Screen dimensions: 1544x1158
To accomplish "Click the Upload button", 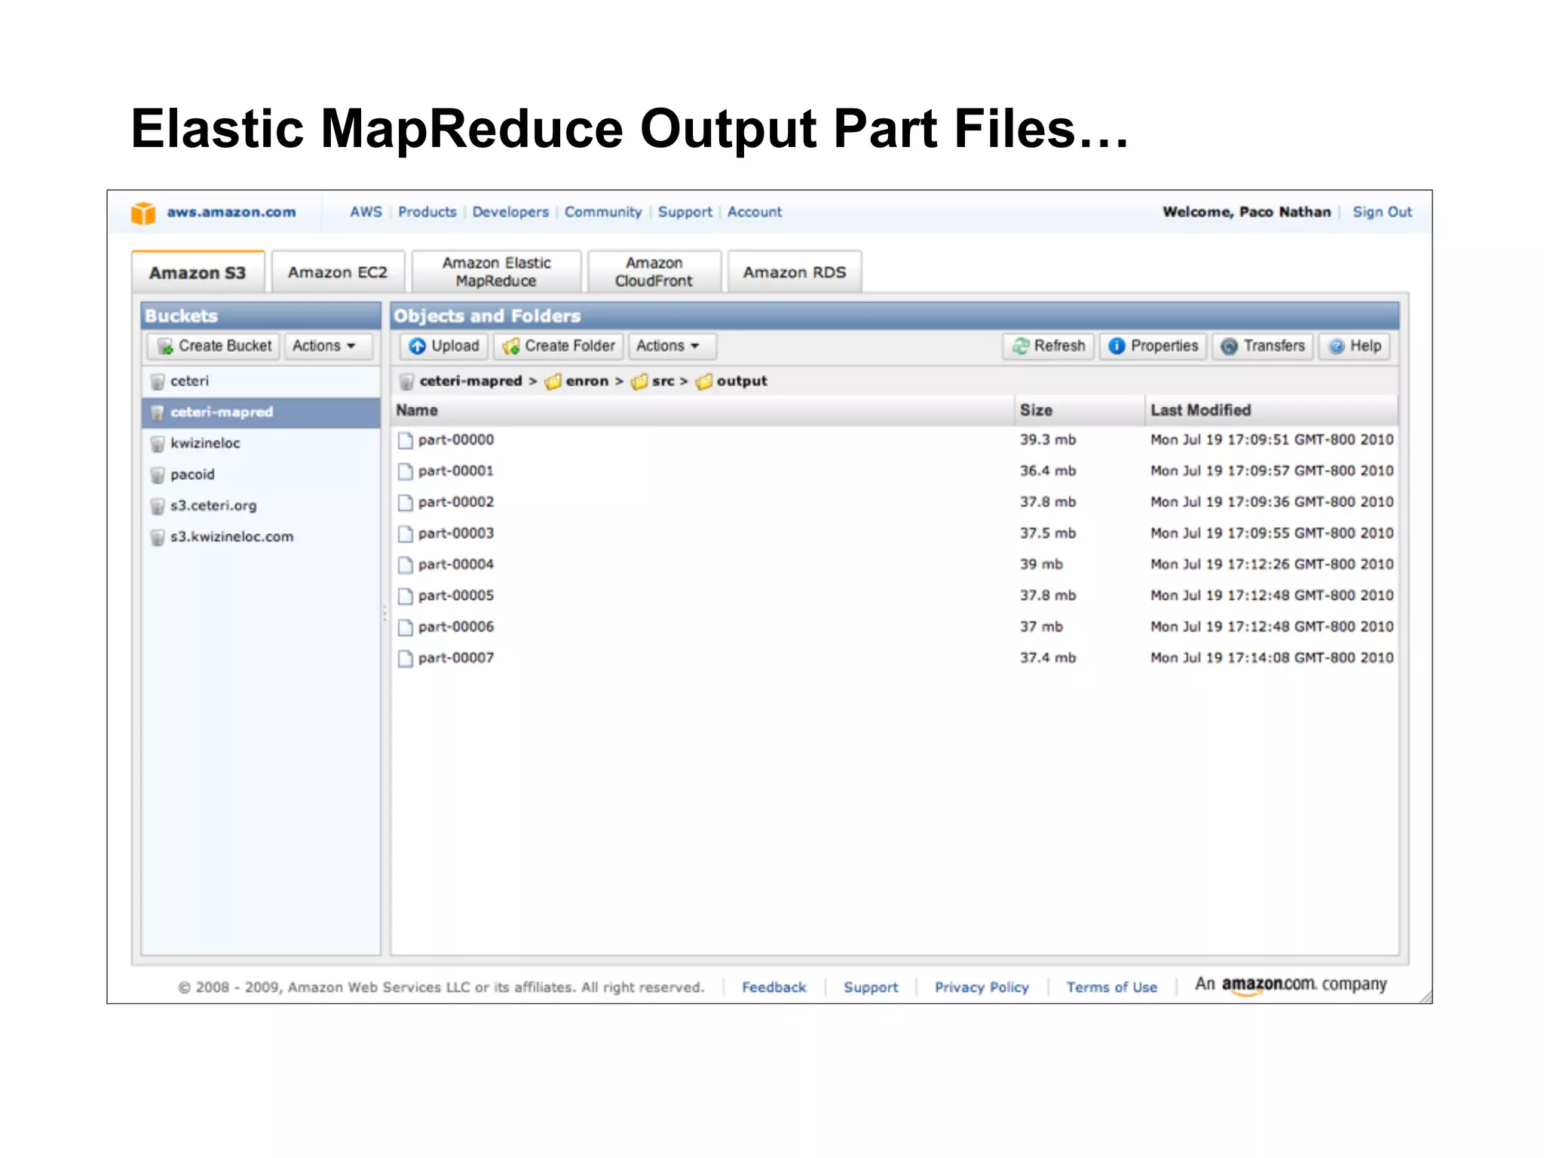I will 444,346.
